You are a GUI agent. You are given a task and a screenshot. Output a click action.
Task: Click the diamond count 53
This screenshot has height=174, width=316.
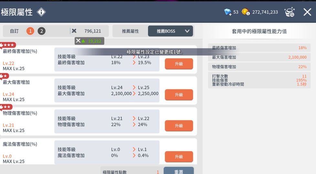[x=236, y=12]
